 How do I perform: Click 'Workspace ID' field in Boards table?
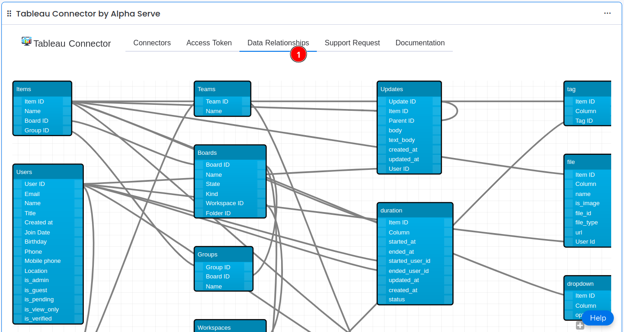point(224,203)
